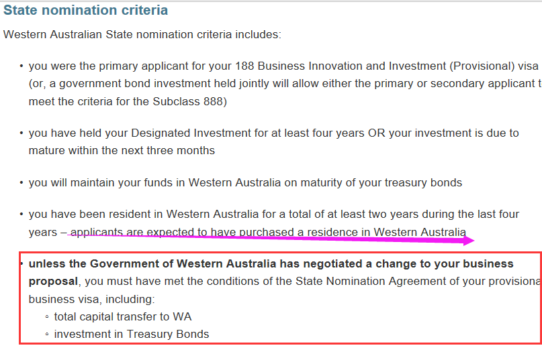
Task: Click the "business visa, including:" line
Action: click(91, 299)
